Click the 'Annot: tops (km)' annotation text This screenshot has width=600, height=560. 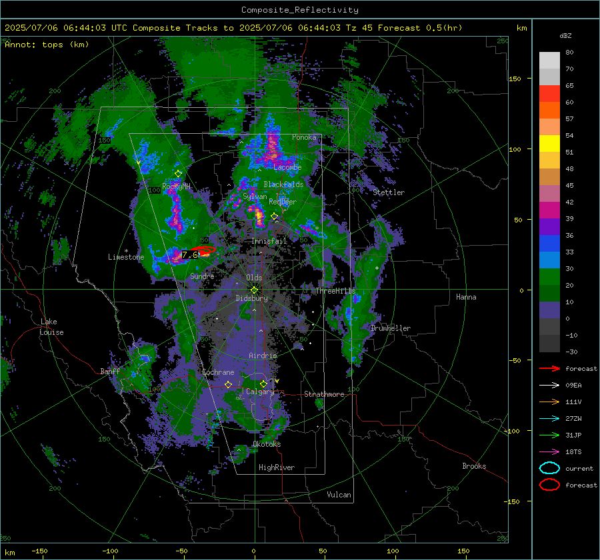pos(47,45)
